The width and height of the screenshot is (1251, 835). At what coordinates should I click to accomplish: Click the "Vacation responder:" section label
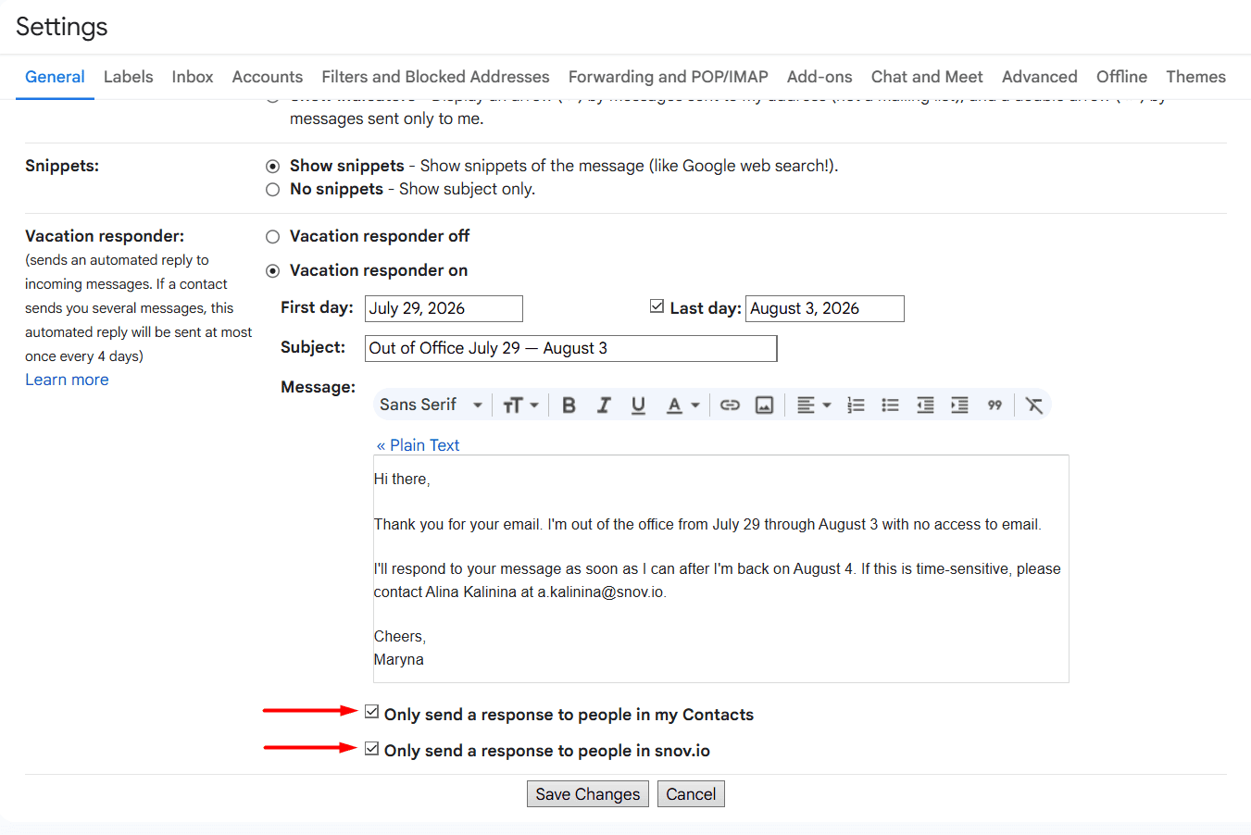(x=105, y=236)
